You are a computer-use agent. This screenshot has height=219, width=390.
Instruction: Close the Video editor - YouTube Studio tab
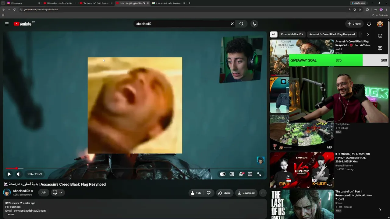click(75, 3)
